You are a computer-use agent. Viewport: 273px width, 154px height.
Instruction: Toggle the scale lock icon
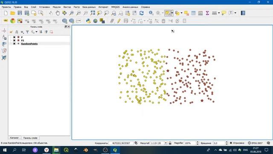(x=170, y=143)
